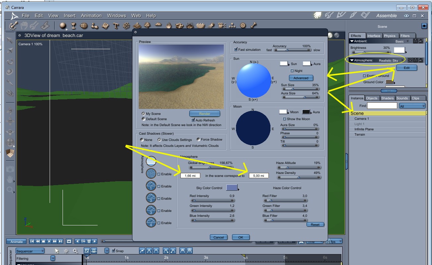Select cloud layer 3 icon
The width and height of the screenshot is (432, 265).
click(x=151, y=210)
